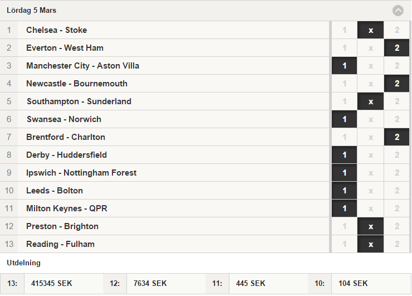Click the 10 correct payout 104 SEK
Image resolution: width=412 pixels, height=296 pixels.
coord(353,283)
